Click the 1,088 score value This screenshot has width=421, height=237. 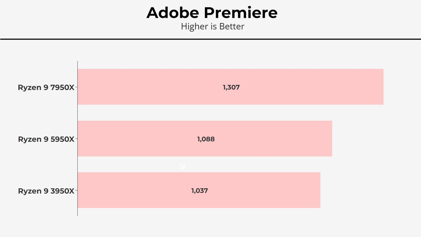[x=206, y=139]
